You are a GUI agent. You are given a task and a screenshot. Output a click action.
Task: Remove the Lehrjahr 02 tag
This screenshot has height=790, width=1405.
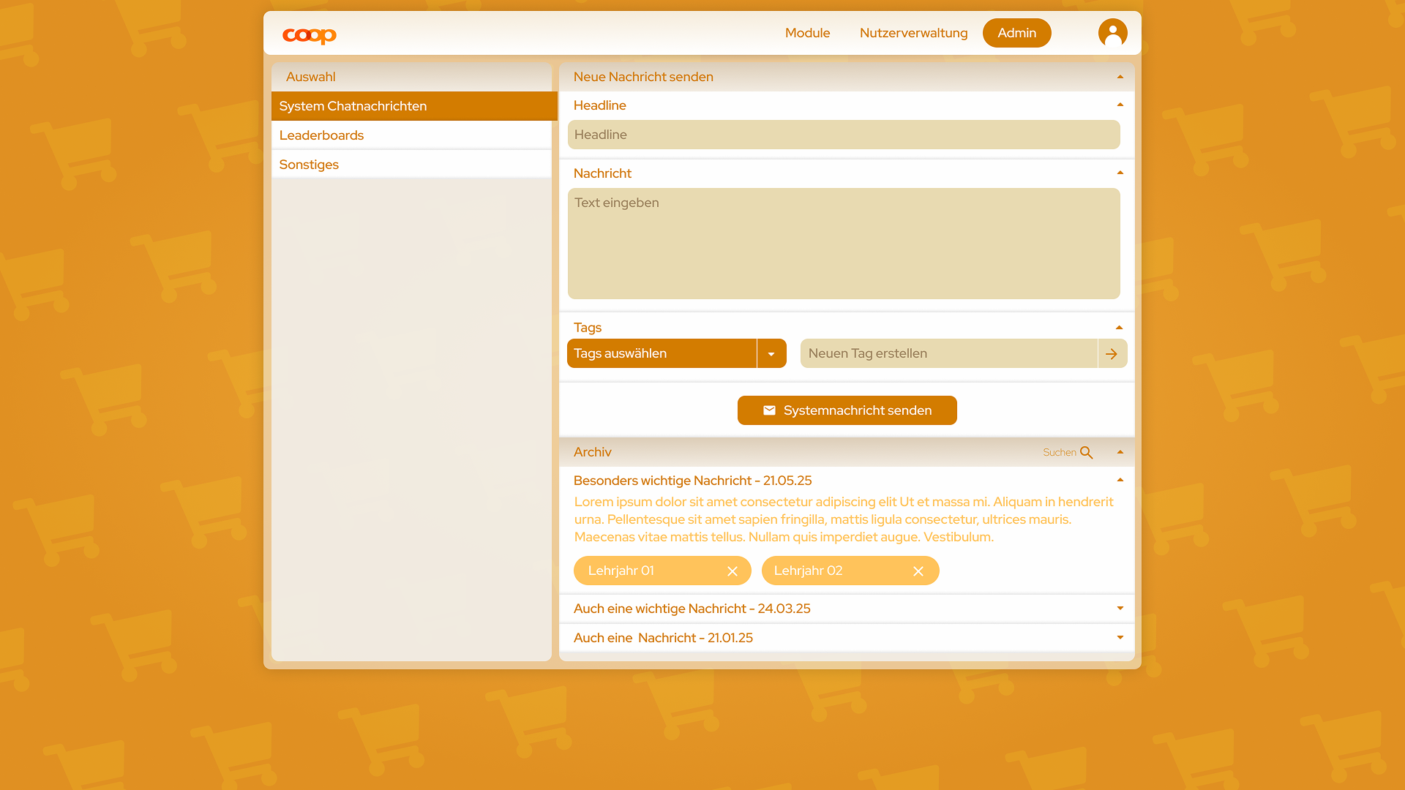(918, 571)
